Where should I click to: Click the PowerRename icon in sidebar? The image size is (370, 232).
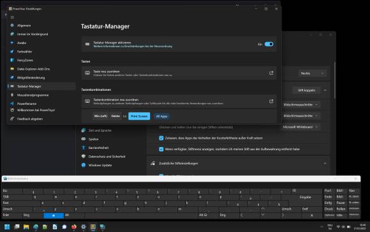pos(12,104)
